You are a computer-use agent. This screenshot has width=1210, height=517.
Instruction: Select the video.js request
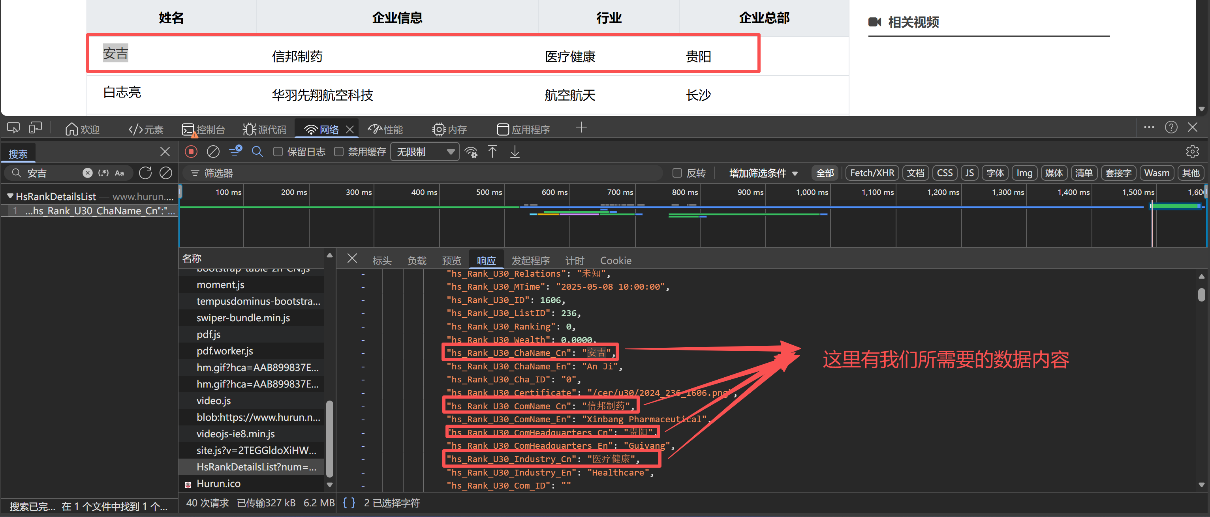coord(213,401)
